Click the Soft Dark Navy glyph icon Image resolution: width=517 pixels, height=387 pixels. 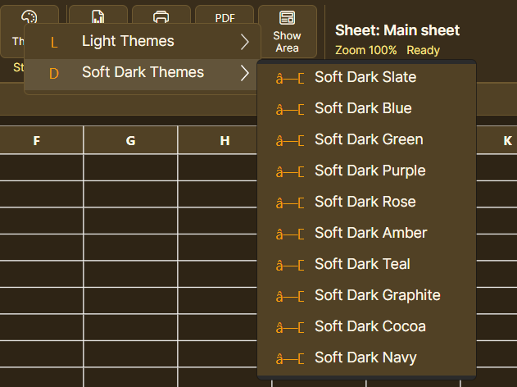click(290, 358)
